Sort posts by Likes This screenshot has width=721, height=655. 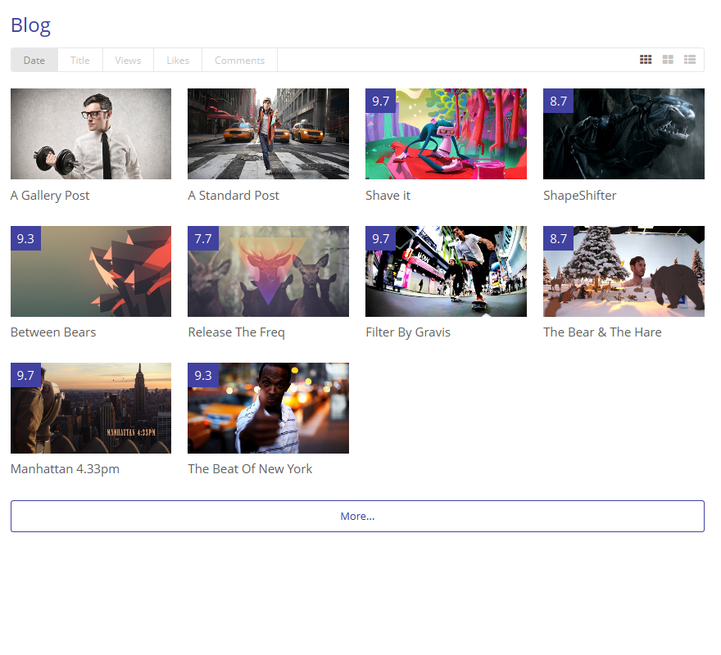point(178,60)
